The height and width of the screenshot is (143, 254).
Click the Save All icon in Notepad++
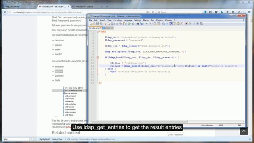pyautogui.click(x=101, y=24)
